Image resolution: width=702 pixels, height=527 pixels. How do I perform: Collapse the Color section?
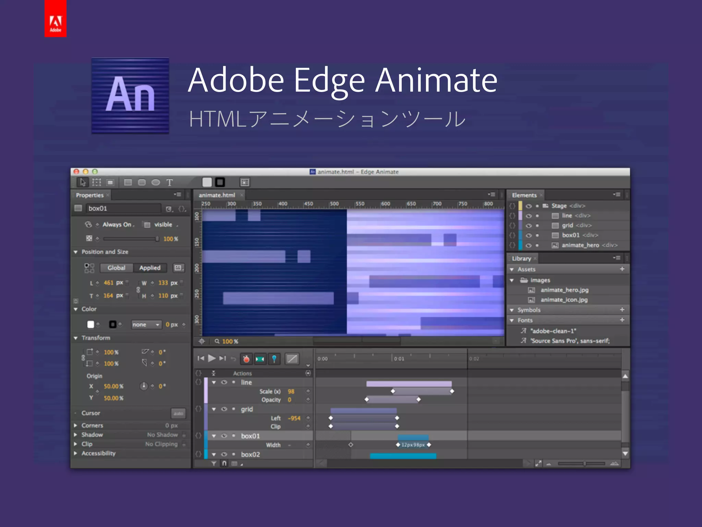click(x=75, y=309)
